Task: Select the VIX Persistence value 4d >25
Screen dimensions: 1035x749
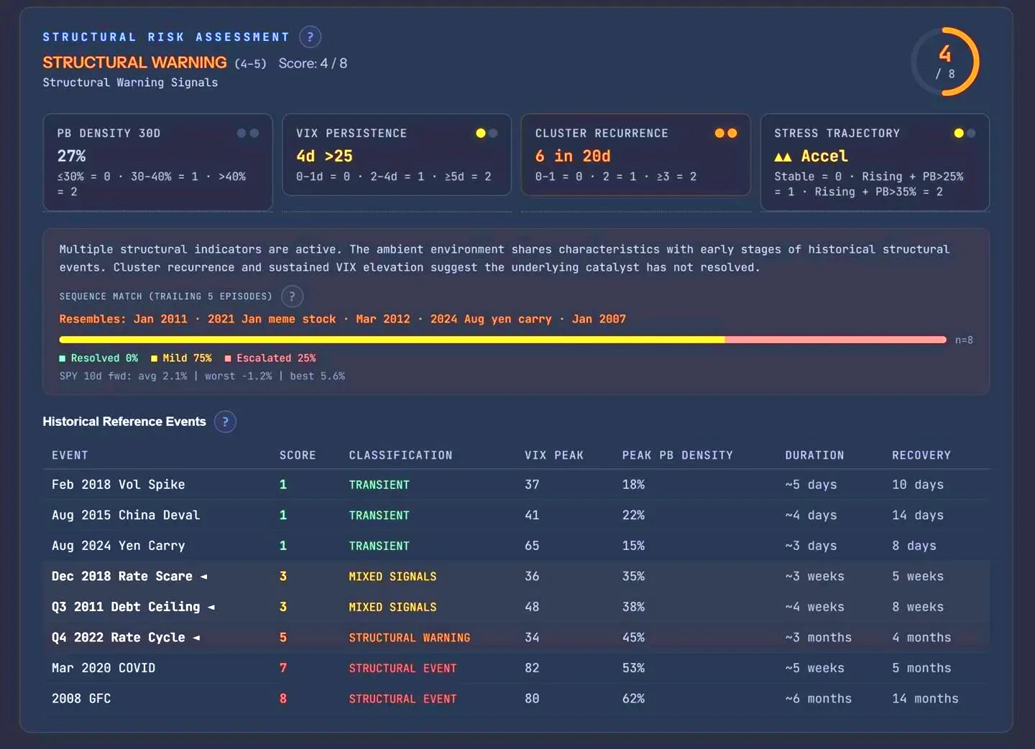Action: coord(324,156)
